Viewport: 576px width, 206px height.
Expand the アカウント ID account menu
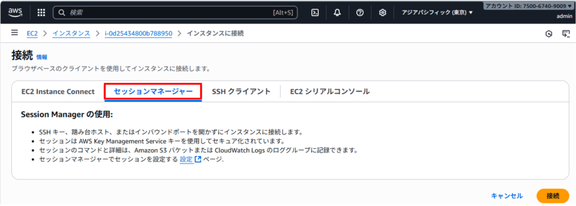coord(529,6)
